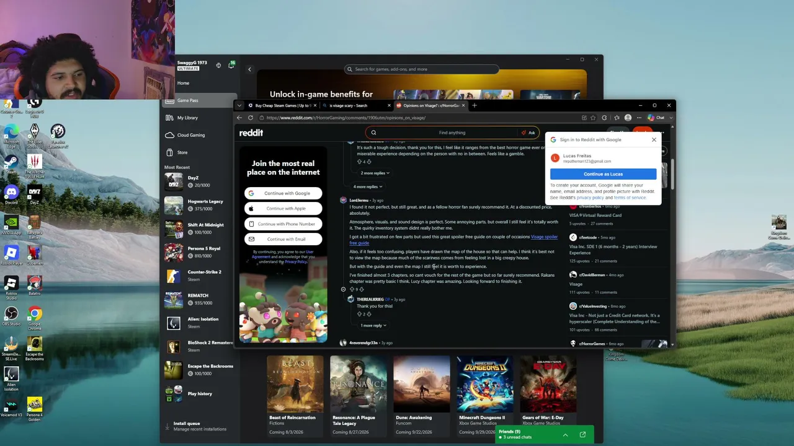
Task: Open Beast of Reincarnation game card
Action: [295, 395]
